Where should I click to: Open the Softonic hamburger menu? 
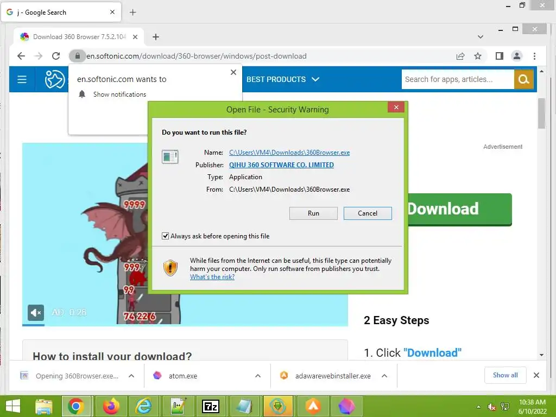click(22, 79)
